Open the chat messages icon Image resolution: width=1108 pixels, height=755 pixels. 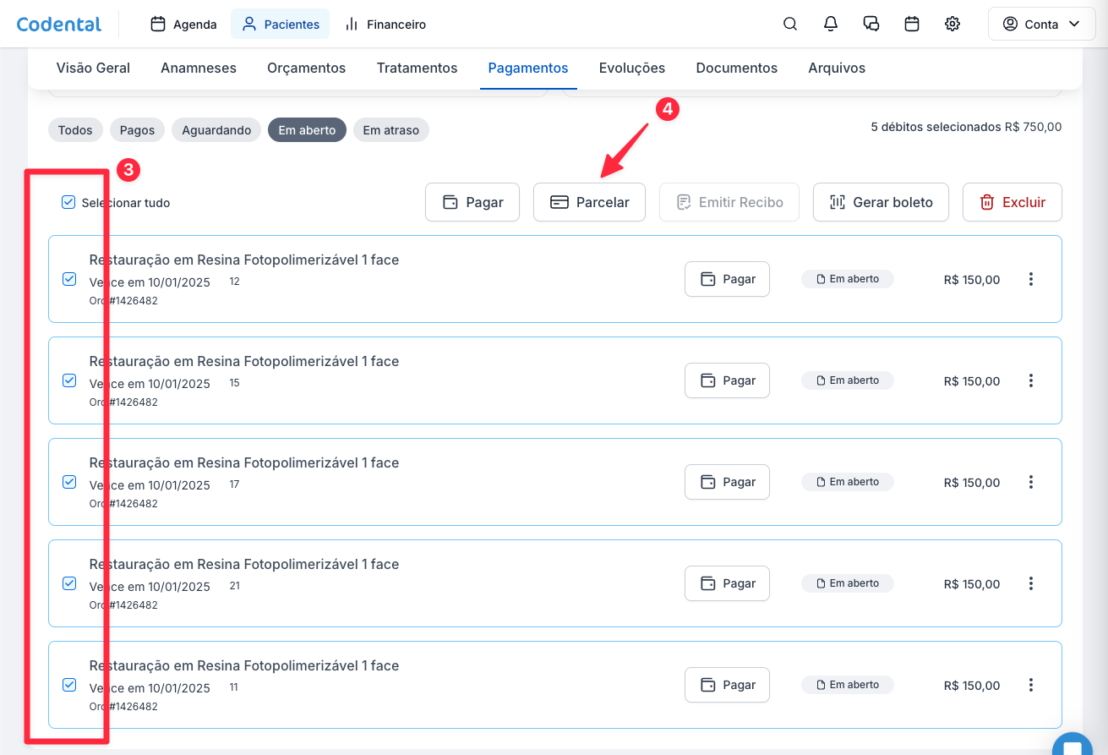[871, 25]
